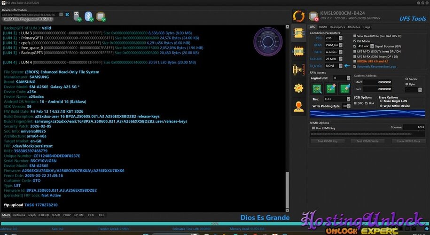
Task: Open the PROP bottom tab
Action: pyautogui.click(x=67, y=215)
